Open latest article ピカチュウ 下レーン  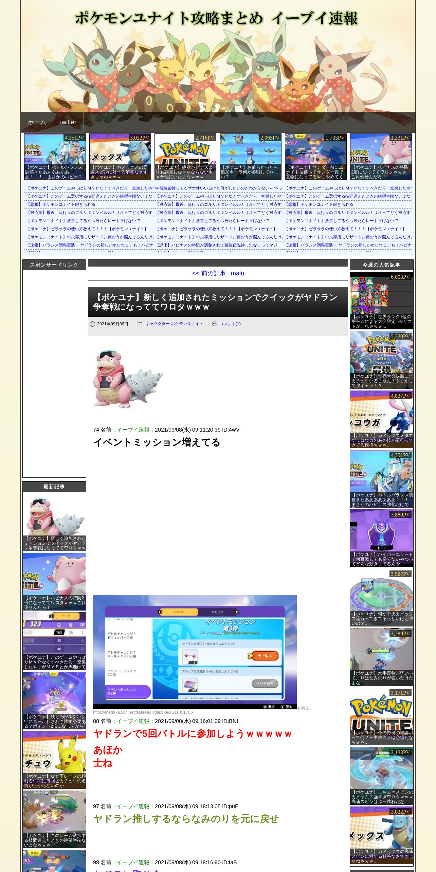[54, 760]
